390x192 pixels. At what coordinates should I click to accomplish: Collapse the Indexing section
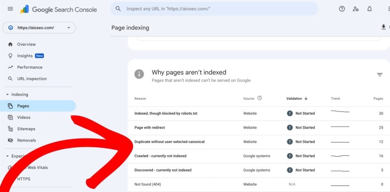(8, 94)
